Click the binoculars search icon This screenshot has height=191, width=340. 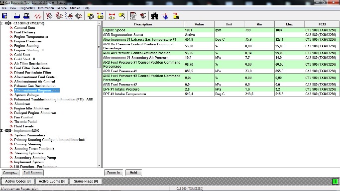point(155,16)
